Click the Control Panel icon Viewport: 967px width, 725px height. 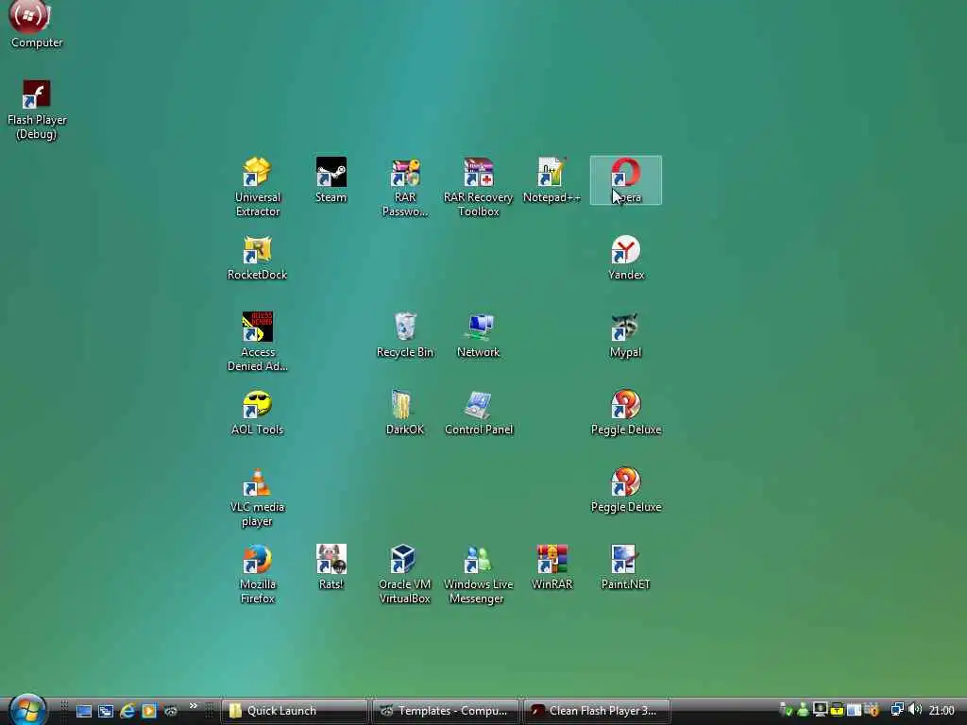(x=479, y=413)
